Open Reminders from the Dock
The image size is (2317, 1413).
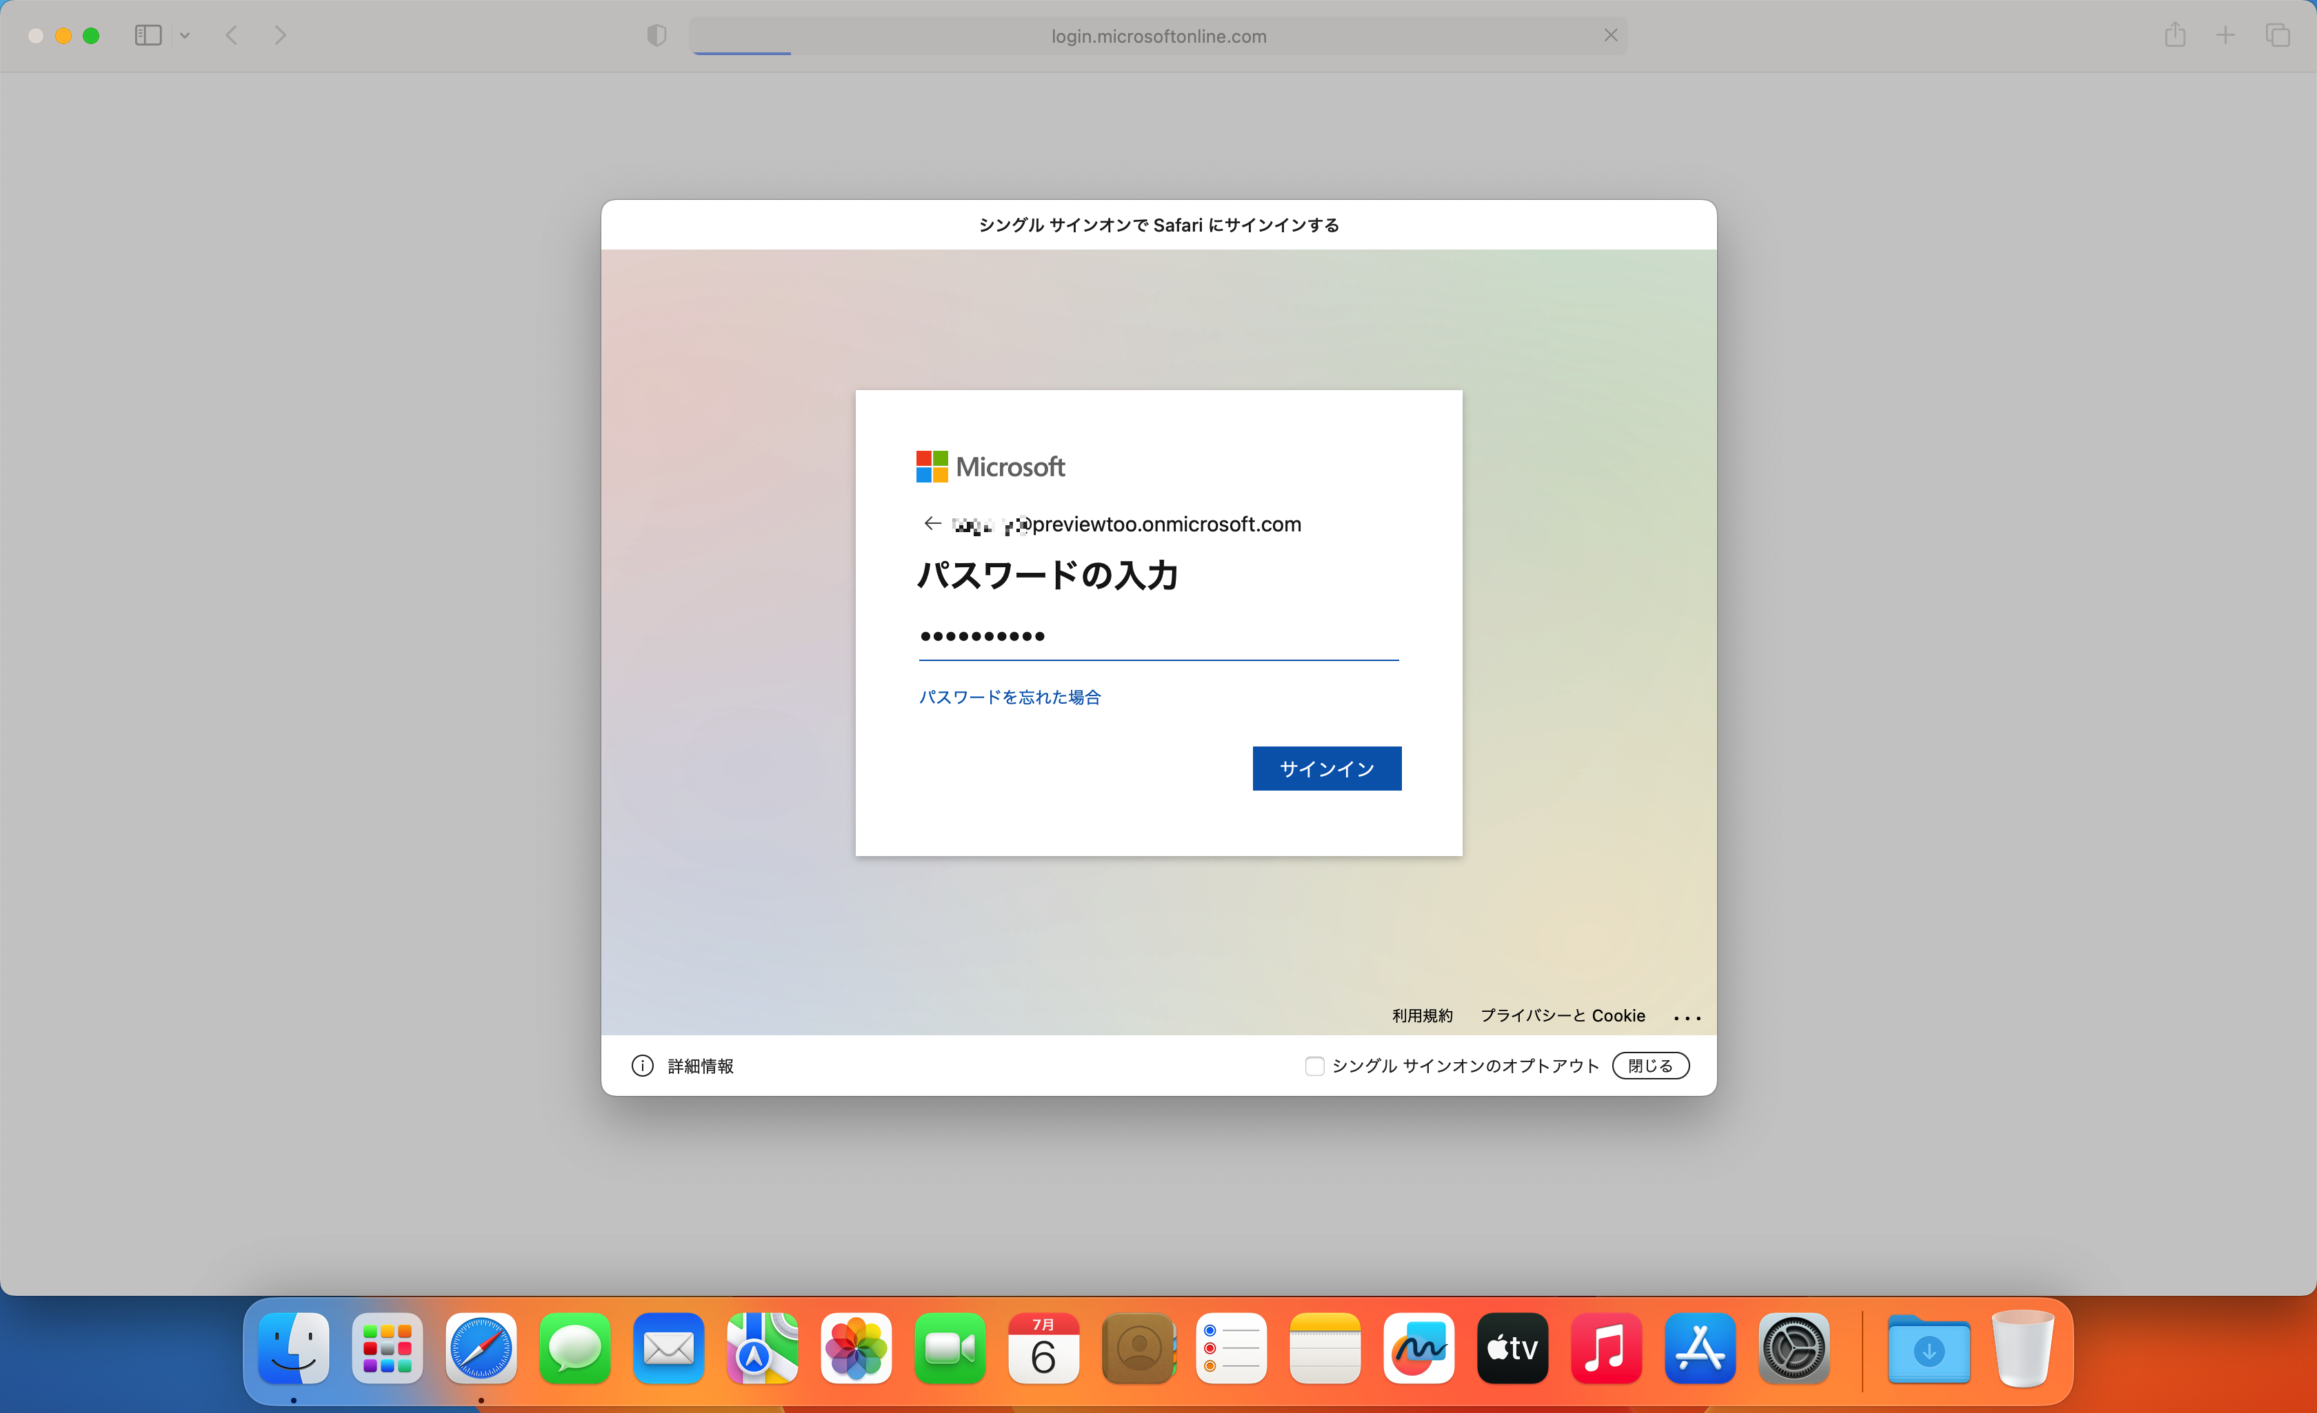pyautogui.click(x=1231, y=1348)
